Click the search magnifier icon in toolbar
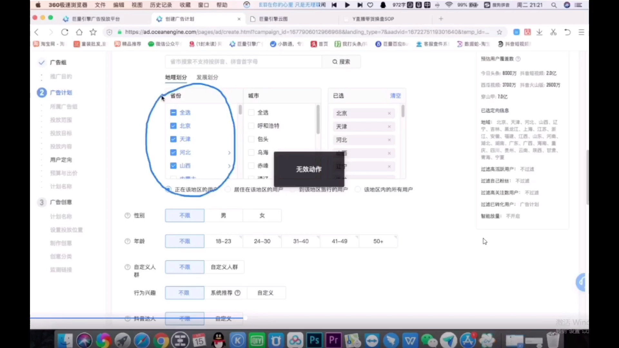The height and width of the screenshot is (348, 619). (x=554, y=5)
